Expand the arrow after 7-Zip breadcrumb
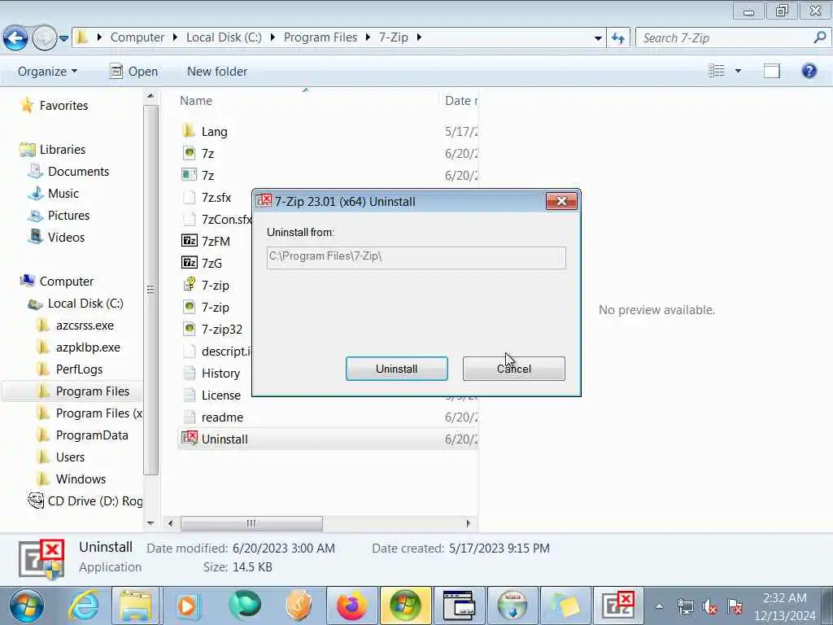833x625 pixels. point(419,37)
